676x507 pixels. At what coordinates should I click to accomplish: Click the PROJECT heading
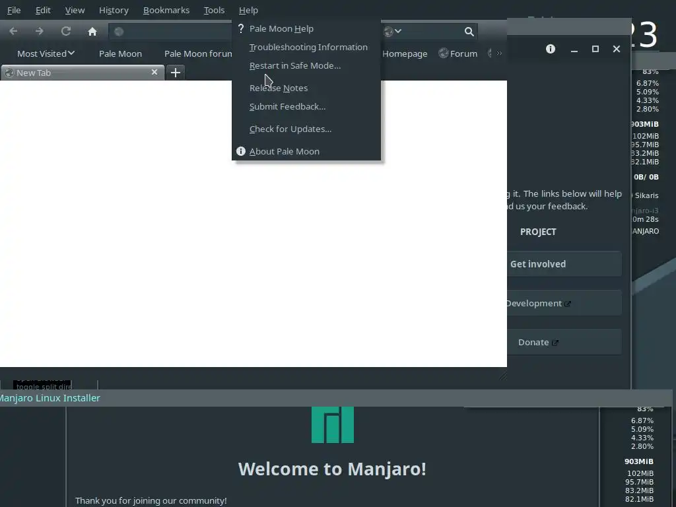538,232
